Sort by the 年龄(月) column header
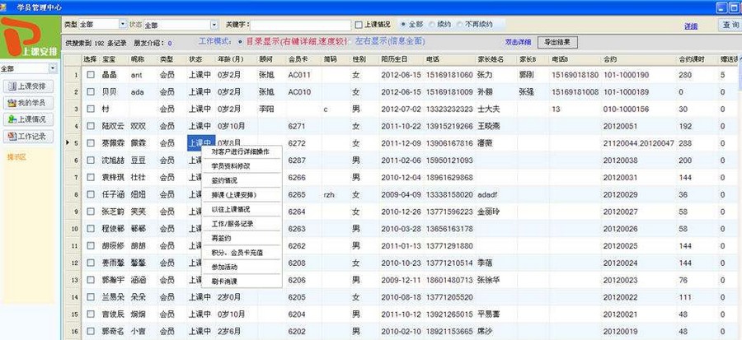Screen dimensions: 742x340 pyautogui.click(x=236, y=59)
